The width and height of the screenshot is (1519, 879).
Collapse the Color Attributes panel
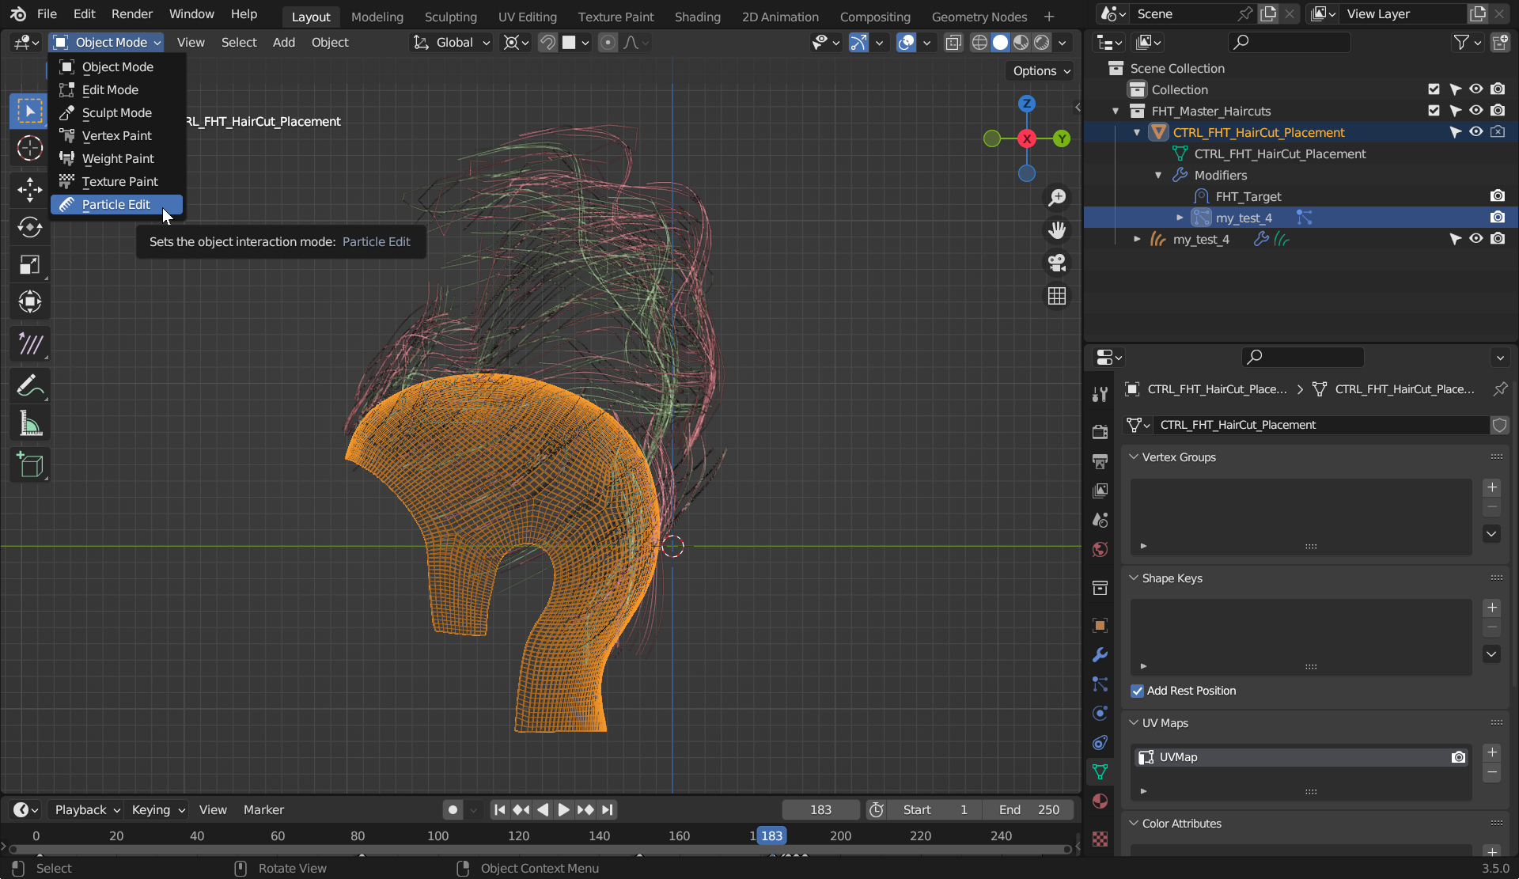coord(1133,824)
